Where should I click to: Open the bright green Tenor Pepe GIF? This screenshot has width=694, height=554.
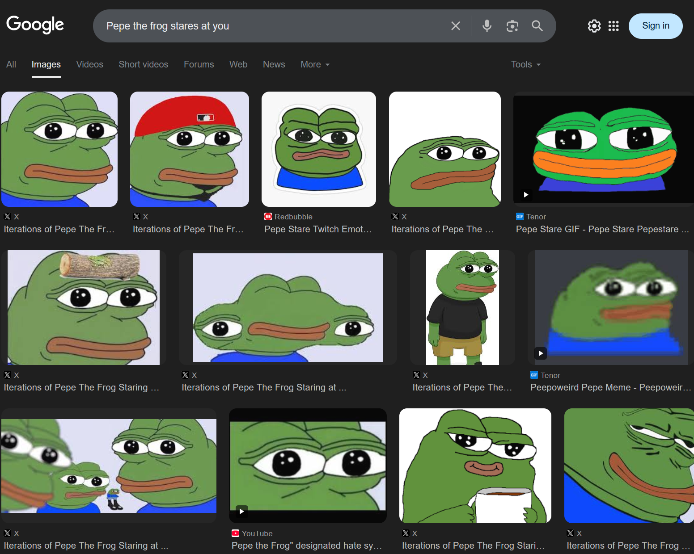[604, 149]
